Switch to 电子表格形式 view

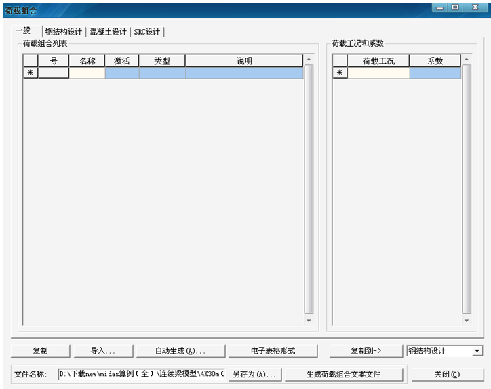pyautogui.click(x=273, y=351)
